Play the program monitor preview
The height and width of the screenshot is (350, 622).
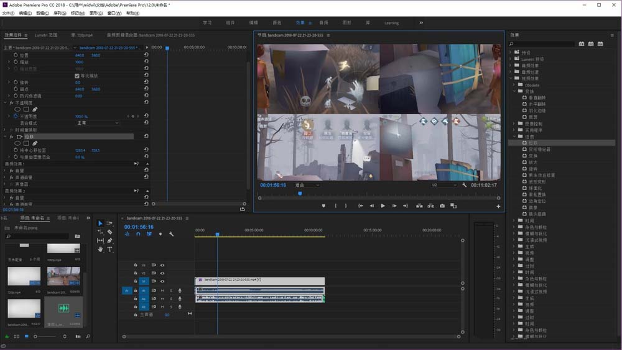[383, 205]
